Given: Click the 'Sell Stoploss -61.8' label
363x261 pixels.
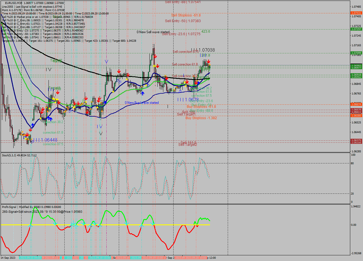Looking at the screenshot, I should (186, 15).
